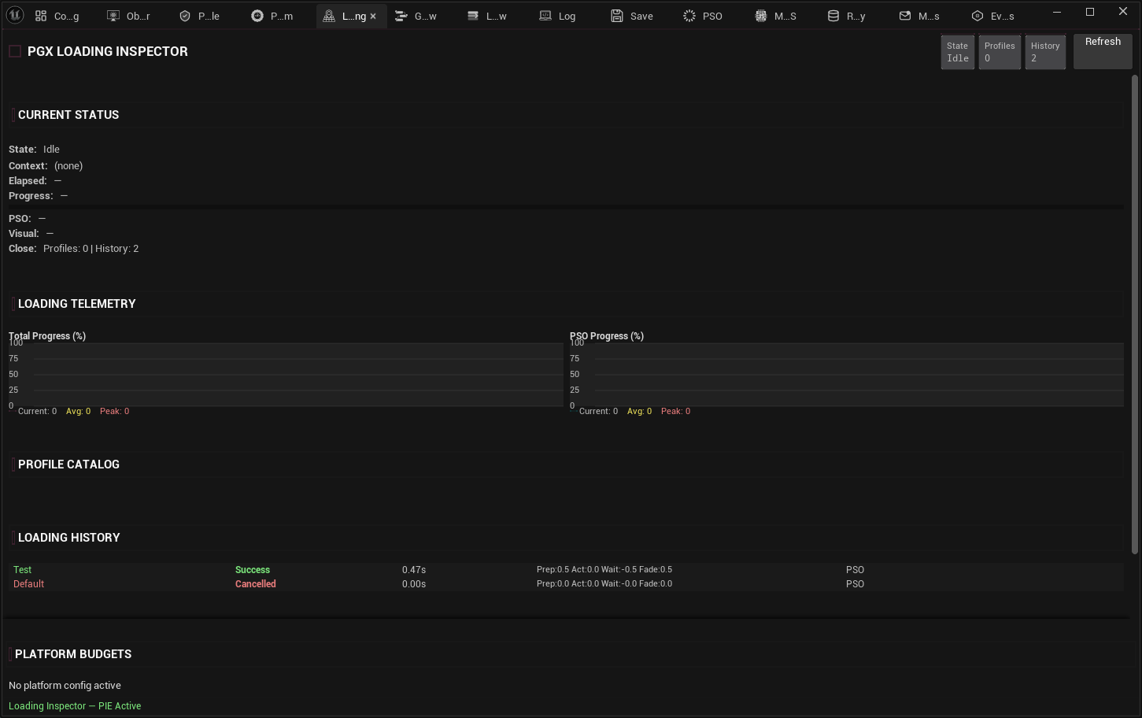The height and width of the screenshot is (718, 1142).
Task: Open the Ev...s tab
Action: coord(993,16)
